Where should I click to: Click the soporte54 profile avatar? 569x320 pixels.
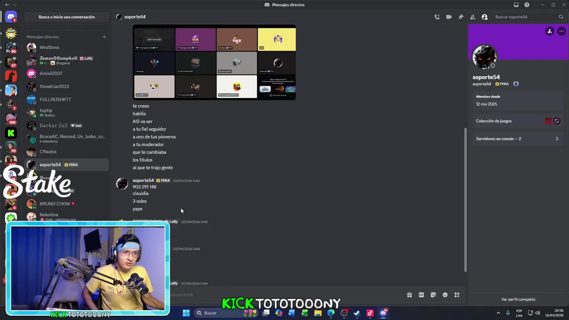(x=484, y=56)
